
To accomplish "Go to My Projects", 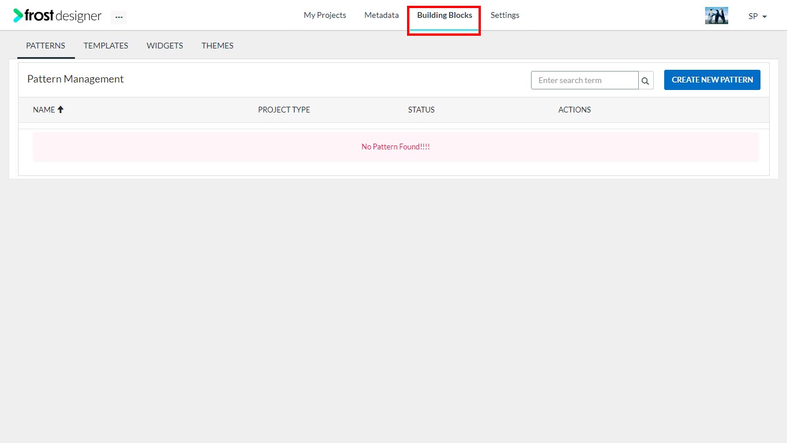I will tap(325, 16).
